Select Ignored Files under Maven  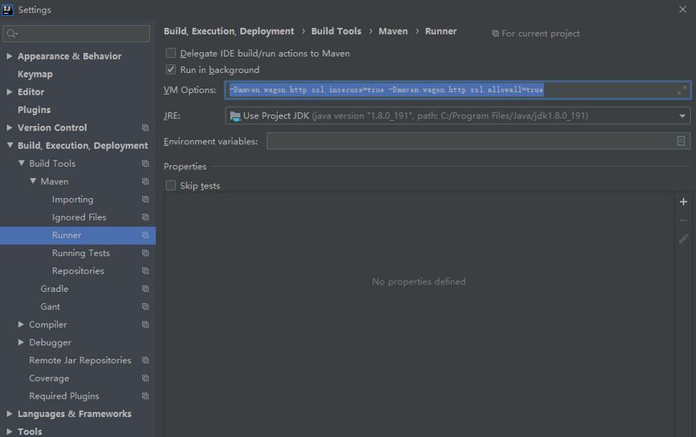coord(79,217)
